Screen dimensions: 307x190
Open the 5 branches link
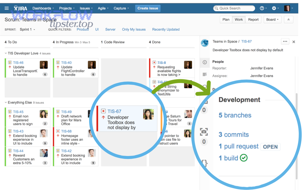tap(235, 115)
